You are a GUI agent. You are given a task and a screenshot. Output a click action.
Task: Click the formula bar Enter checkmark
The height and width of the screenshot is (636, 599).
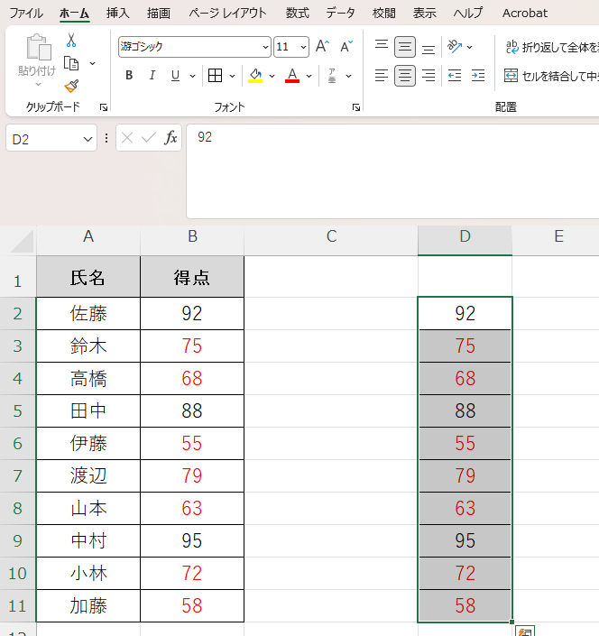(x=149, y=138)
